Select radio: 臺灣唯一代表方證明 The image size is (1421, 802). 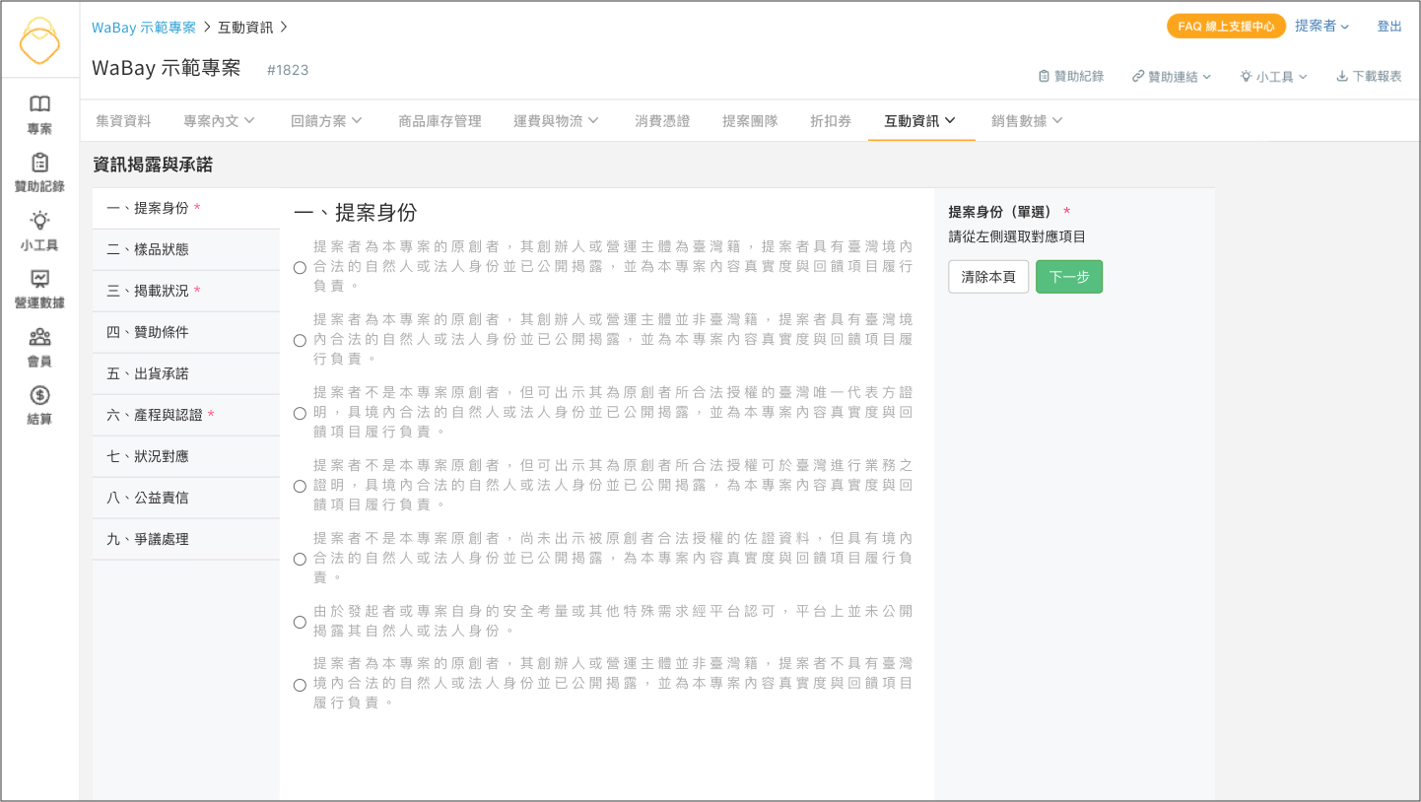pos(300,413)
